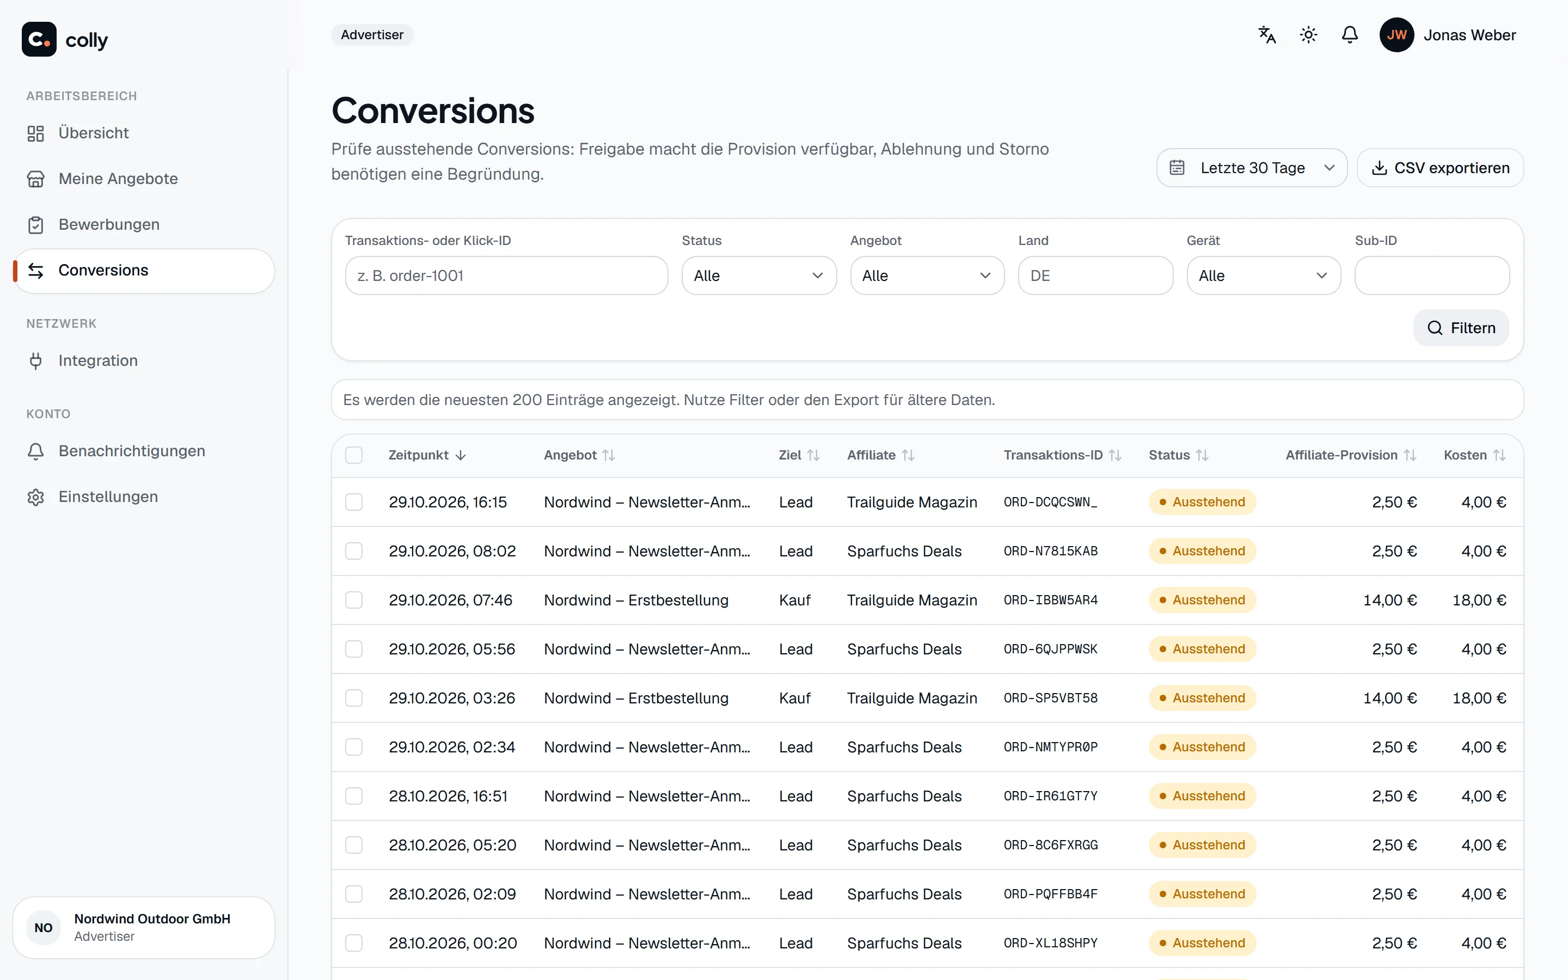Open Jonas Weber profile name
This screenshot has width=1568, height=980.
click(1469, 35)
